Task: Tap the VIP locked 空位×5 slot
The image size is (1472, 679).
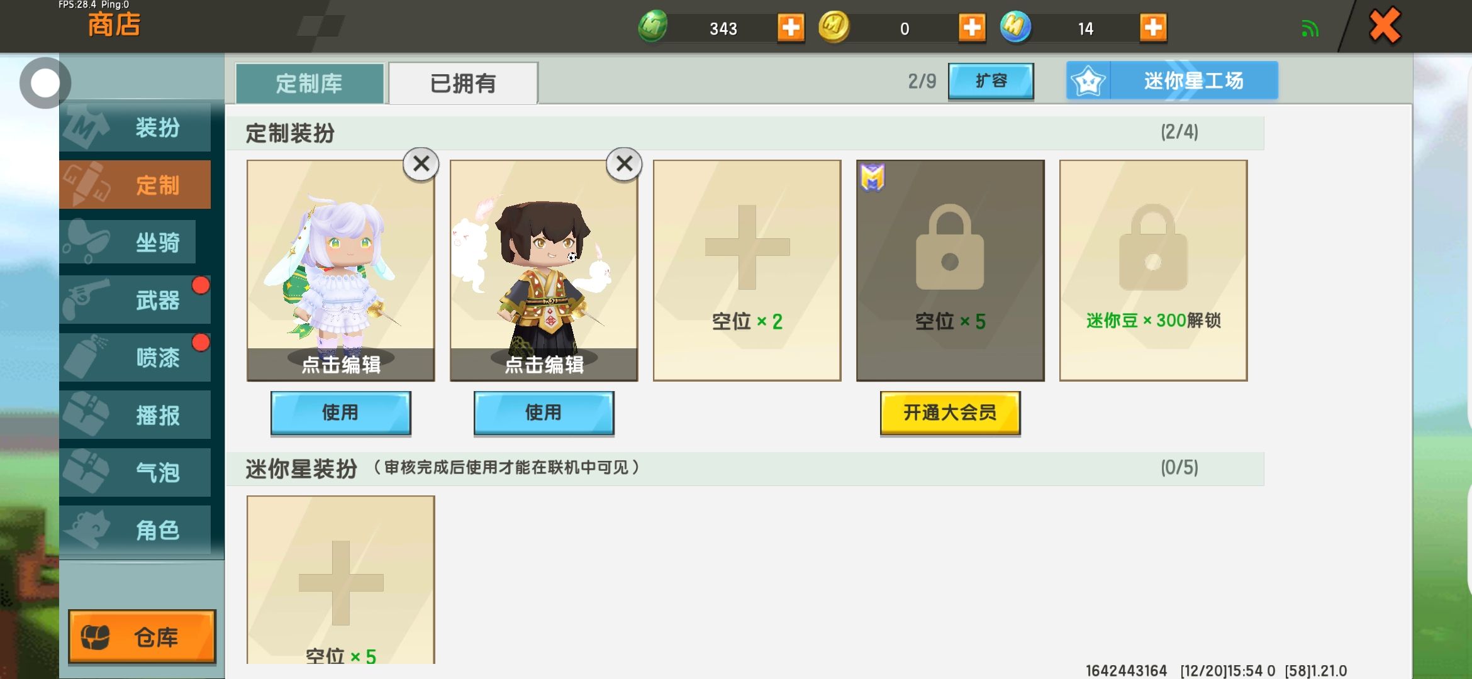Action: [950, 270]
